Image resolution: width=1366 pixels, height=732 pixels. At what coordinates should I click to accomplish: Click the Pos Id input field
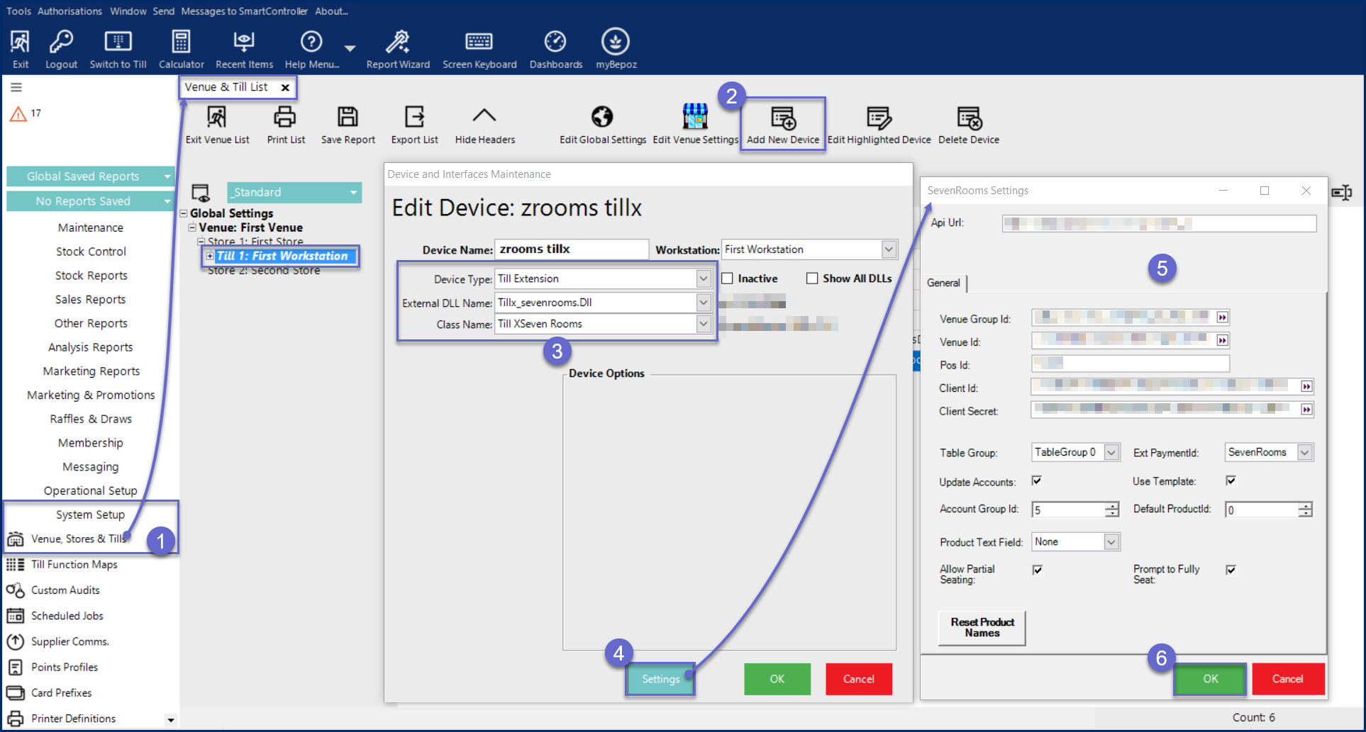point(1130,364)
